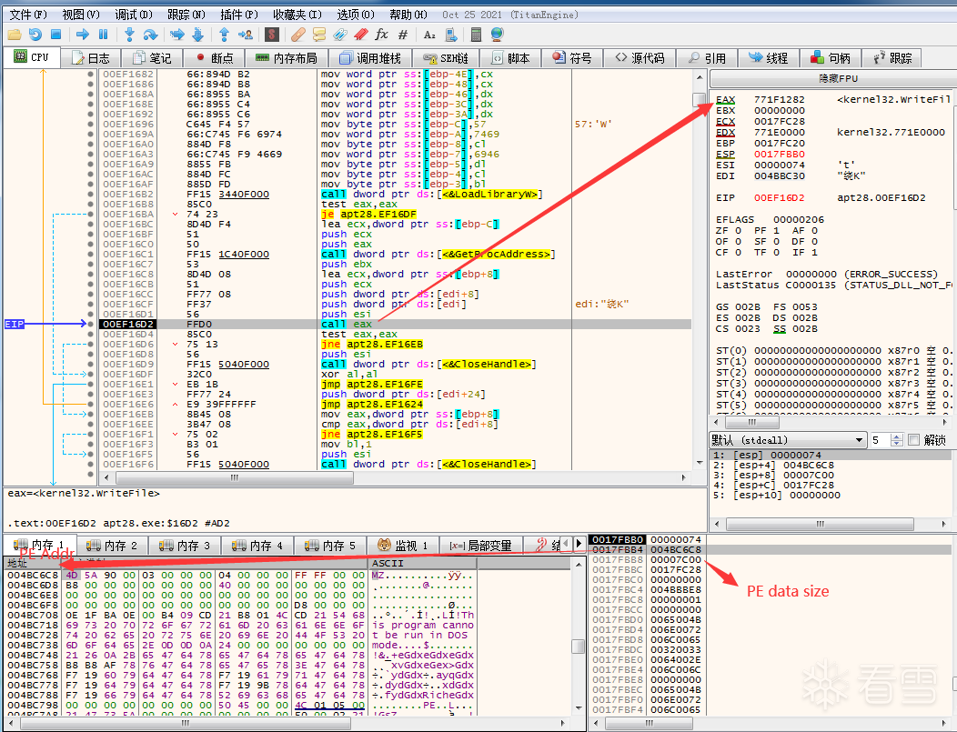Click the Open file folder icon
This screenshot has width=957, height=732.
pos(14,35)
